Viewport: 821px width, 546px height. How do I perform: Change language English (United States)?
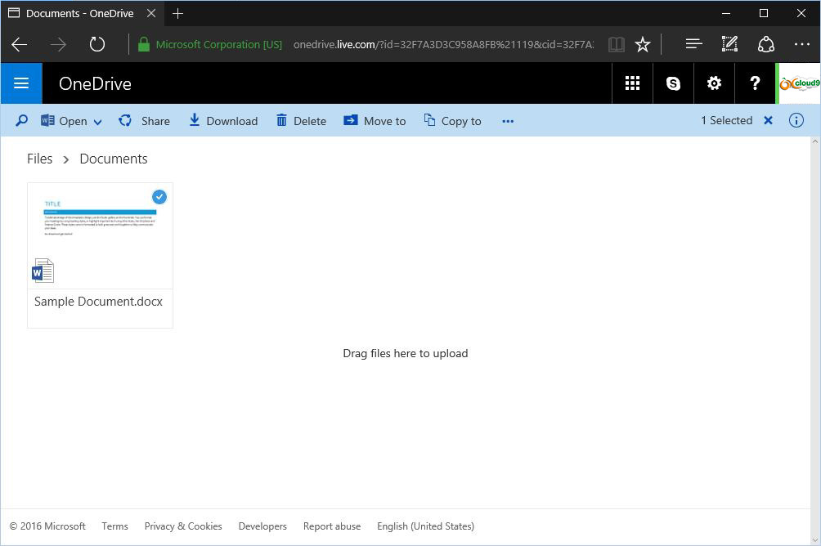point(426,526)
